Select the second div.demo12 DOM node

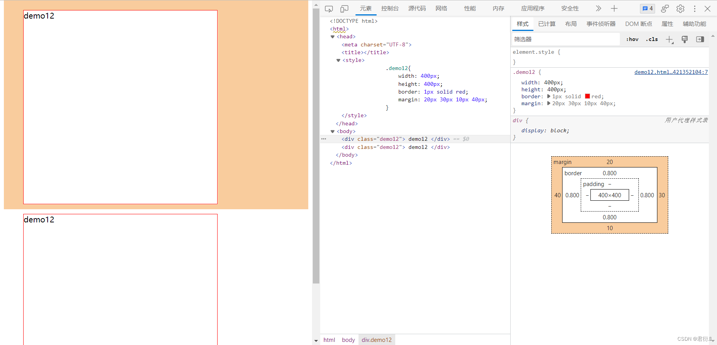[x=395, y=147]
